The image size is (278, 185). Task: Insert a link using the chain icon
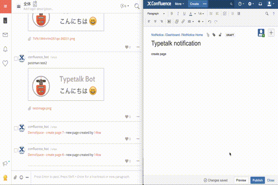pyautogui.click(x=183, y=21)
